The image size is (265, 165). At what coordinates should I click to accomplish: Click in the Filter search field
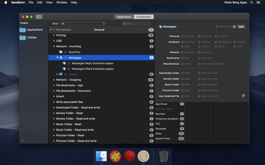click(x=136, y=23)
